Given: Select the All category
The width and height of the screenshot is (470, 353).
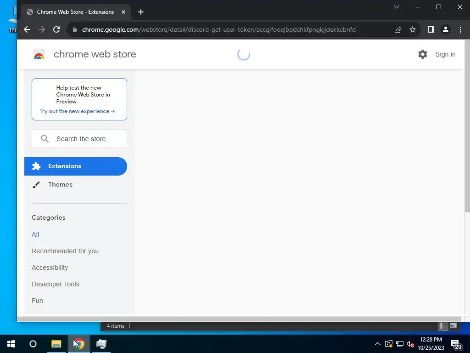Looking at the screenshot, I should [35, 234].
